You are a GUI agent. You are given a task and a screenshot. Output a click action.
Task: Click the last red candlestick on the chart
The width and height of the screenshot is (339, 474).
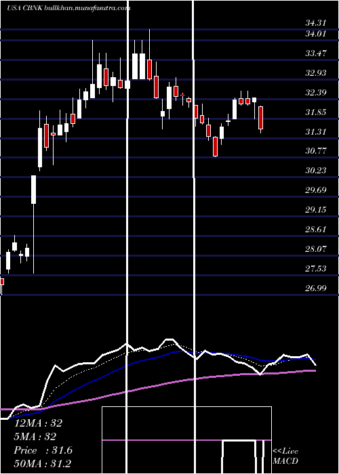pos(260,118)
